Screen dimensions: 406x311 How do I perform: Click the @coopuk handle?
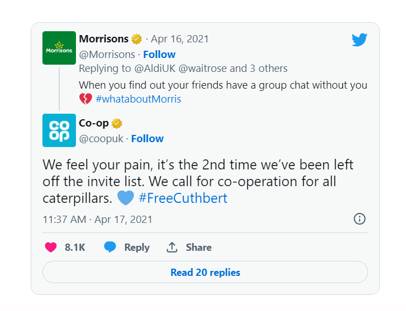[101, 138]
